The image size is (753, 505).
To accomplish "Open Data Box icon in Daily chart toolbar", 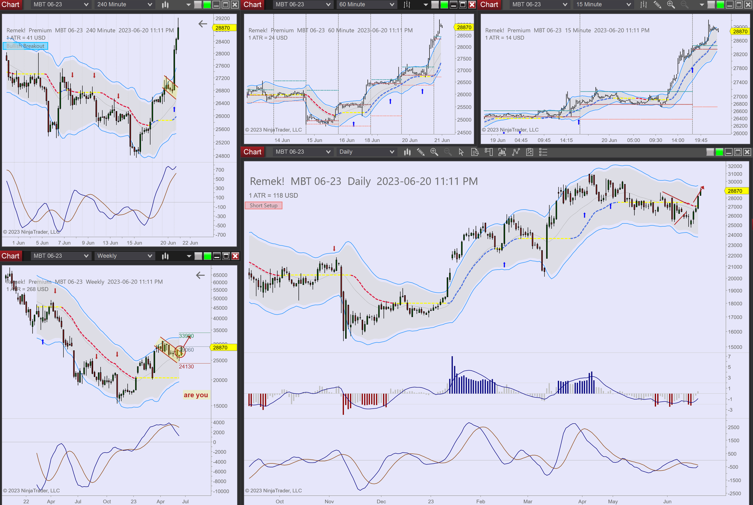I will pos(475,152).
